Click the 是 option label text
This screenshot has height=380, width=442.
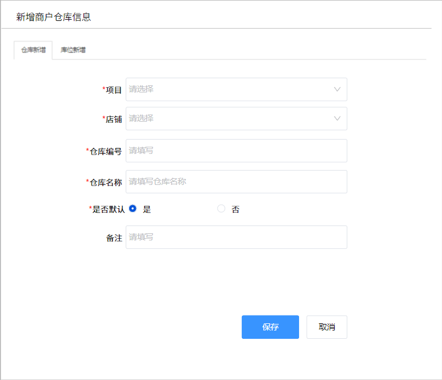[147, 209]
